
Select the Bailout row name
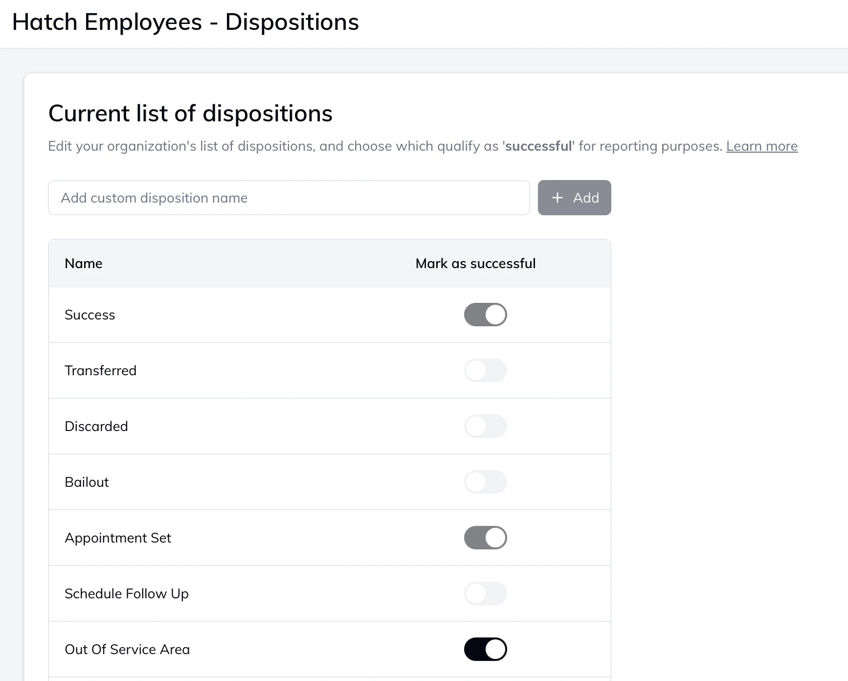pyautogui.click(x=87, y=482)
